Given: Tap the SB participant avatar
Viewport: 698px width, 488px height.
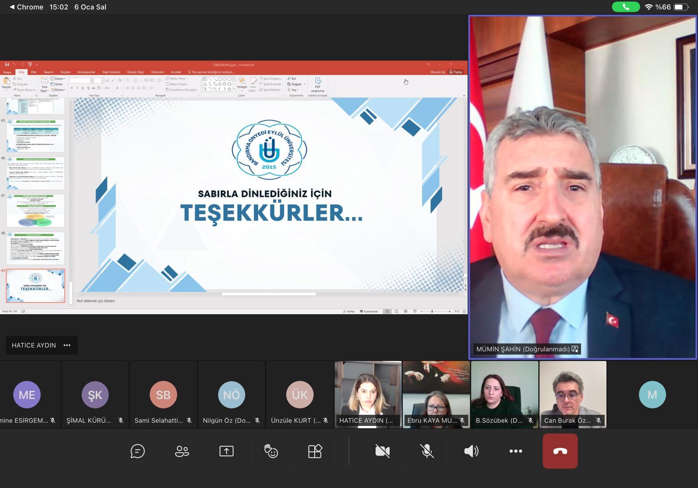Looking at the screenshot, I should (163, 395).
